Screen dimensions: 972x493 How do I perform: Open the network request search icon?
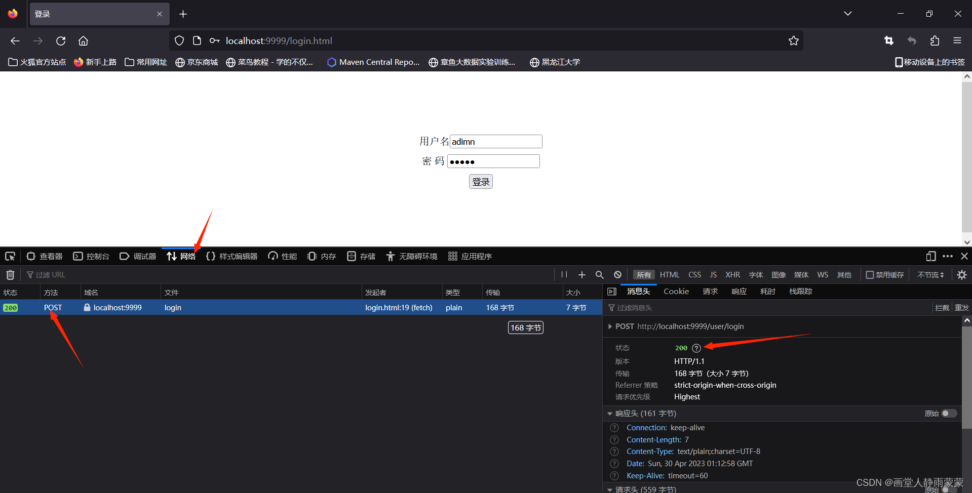(x=599, y=274)
